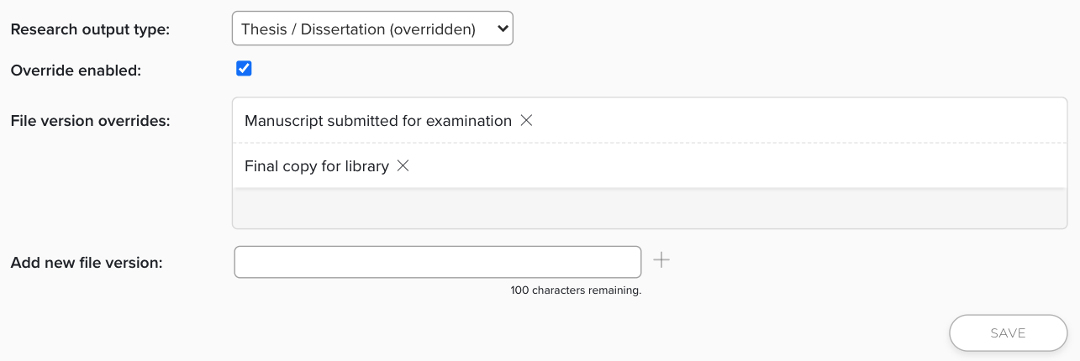Toggle the Override enabled checkbox

(x=244, y=69)
